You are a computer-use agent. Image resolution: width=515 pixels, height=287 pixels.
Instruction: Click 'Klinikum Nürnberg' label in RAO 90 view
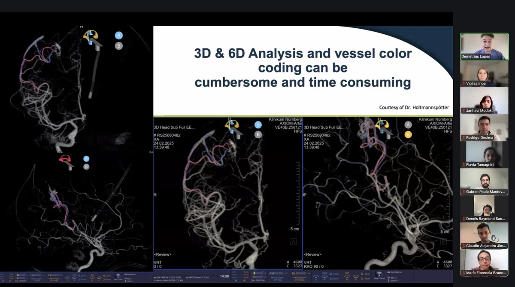pos(435,120)
